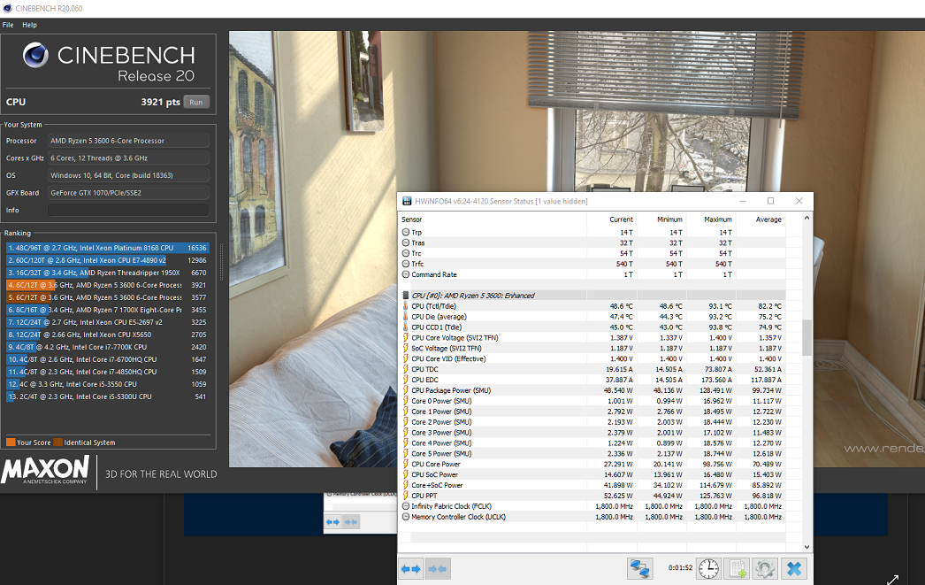The image size is (925, 585).
Task: Open HWiNFO settings via the gear icon
Action: click(763, 568)
